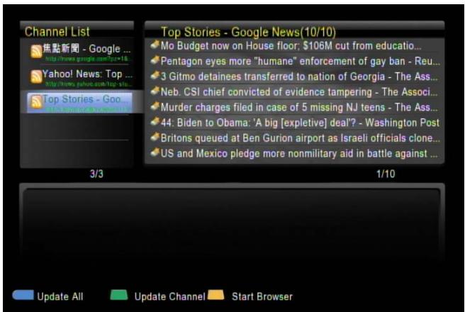Open the Britons queued at Ben Gurion story
Screen dimensions: 465x312
point(301,138)
